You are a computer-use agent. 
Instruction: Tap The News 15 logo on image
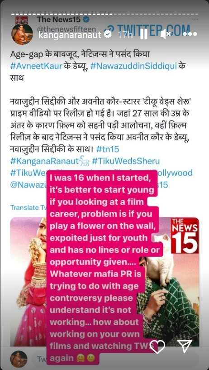185,236
